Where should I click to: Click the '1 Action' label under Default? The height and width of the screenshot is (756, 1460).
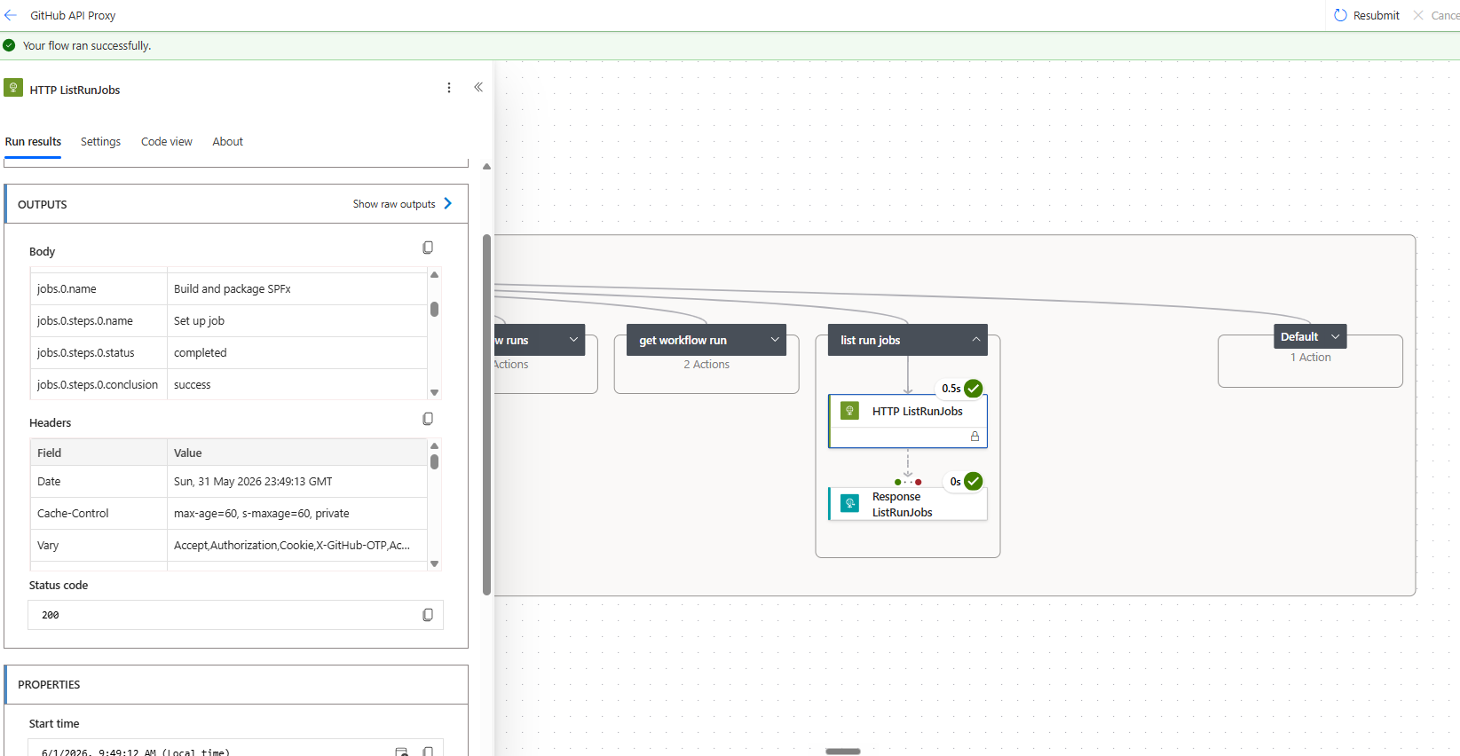click(x=1311, y=358)
